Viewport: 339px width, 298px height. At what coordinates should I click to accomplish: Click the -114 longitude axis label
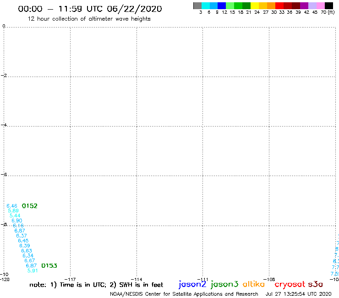[137, 280]
